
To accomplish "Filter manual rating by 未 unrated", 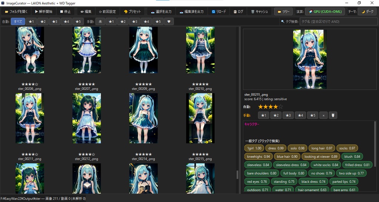I will tap(100, 21).
